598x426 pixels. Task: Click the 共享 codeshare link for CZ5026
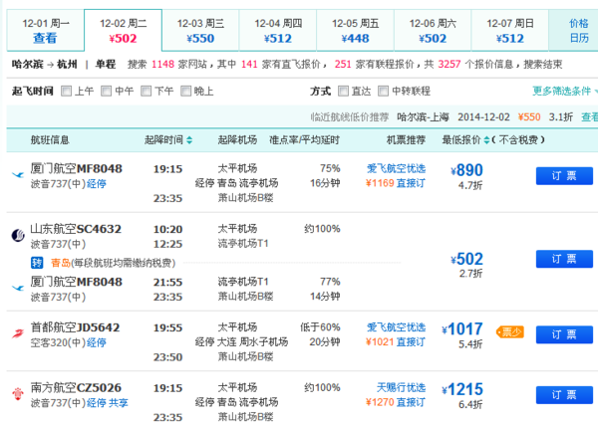tap(119, 403)
